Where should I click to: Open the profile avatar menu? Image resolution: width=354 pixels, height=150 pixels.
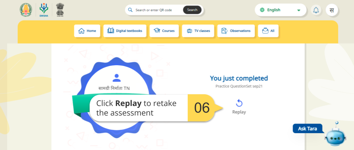point(332,10)
